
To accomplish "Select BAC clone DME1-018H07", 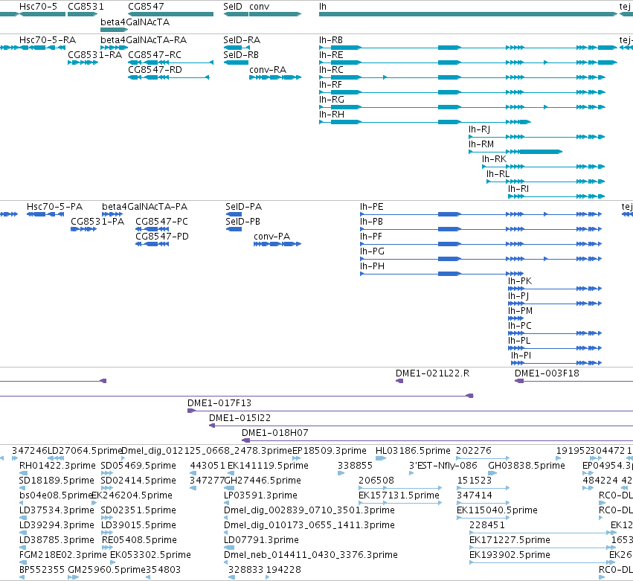I will [x=275, y=433].
